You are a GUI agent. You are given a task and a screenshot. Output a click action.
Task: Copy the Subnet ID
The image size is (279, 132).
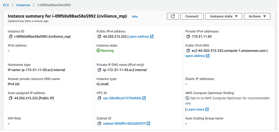pyautogui.click(x=99, y=124)
